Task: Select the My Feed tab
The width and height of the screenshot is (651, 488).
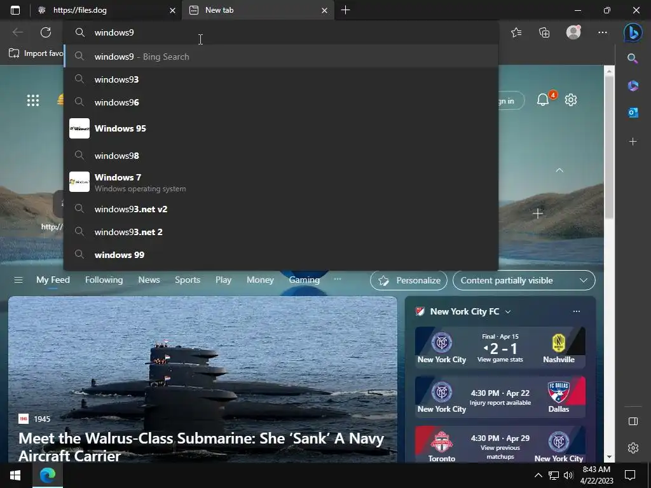Action: 53,280
